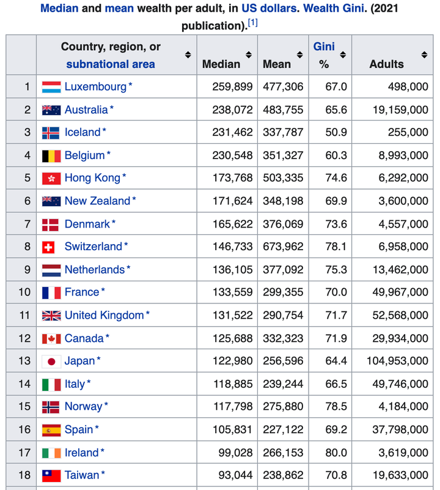
Task: Click the Ireland flag icon
Action: pos(51,453)
